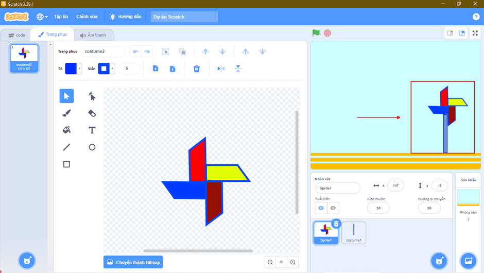Viewport: 484px width, 273px height.
Task: Add a new sprite button
Action: click(439, 261)
